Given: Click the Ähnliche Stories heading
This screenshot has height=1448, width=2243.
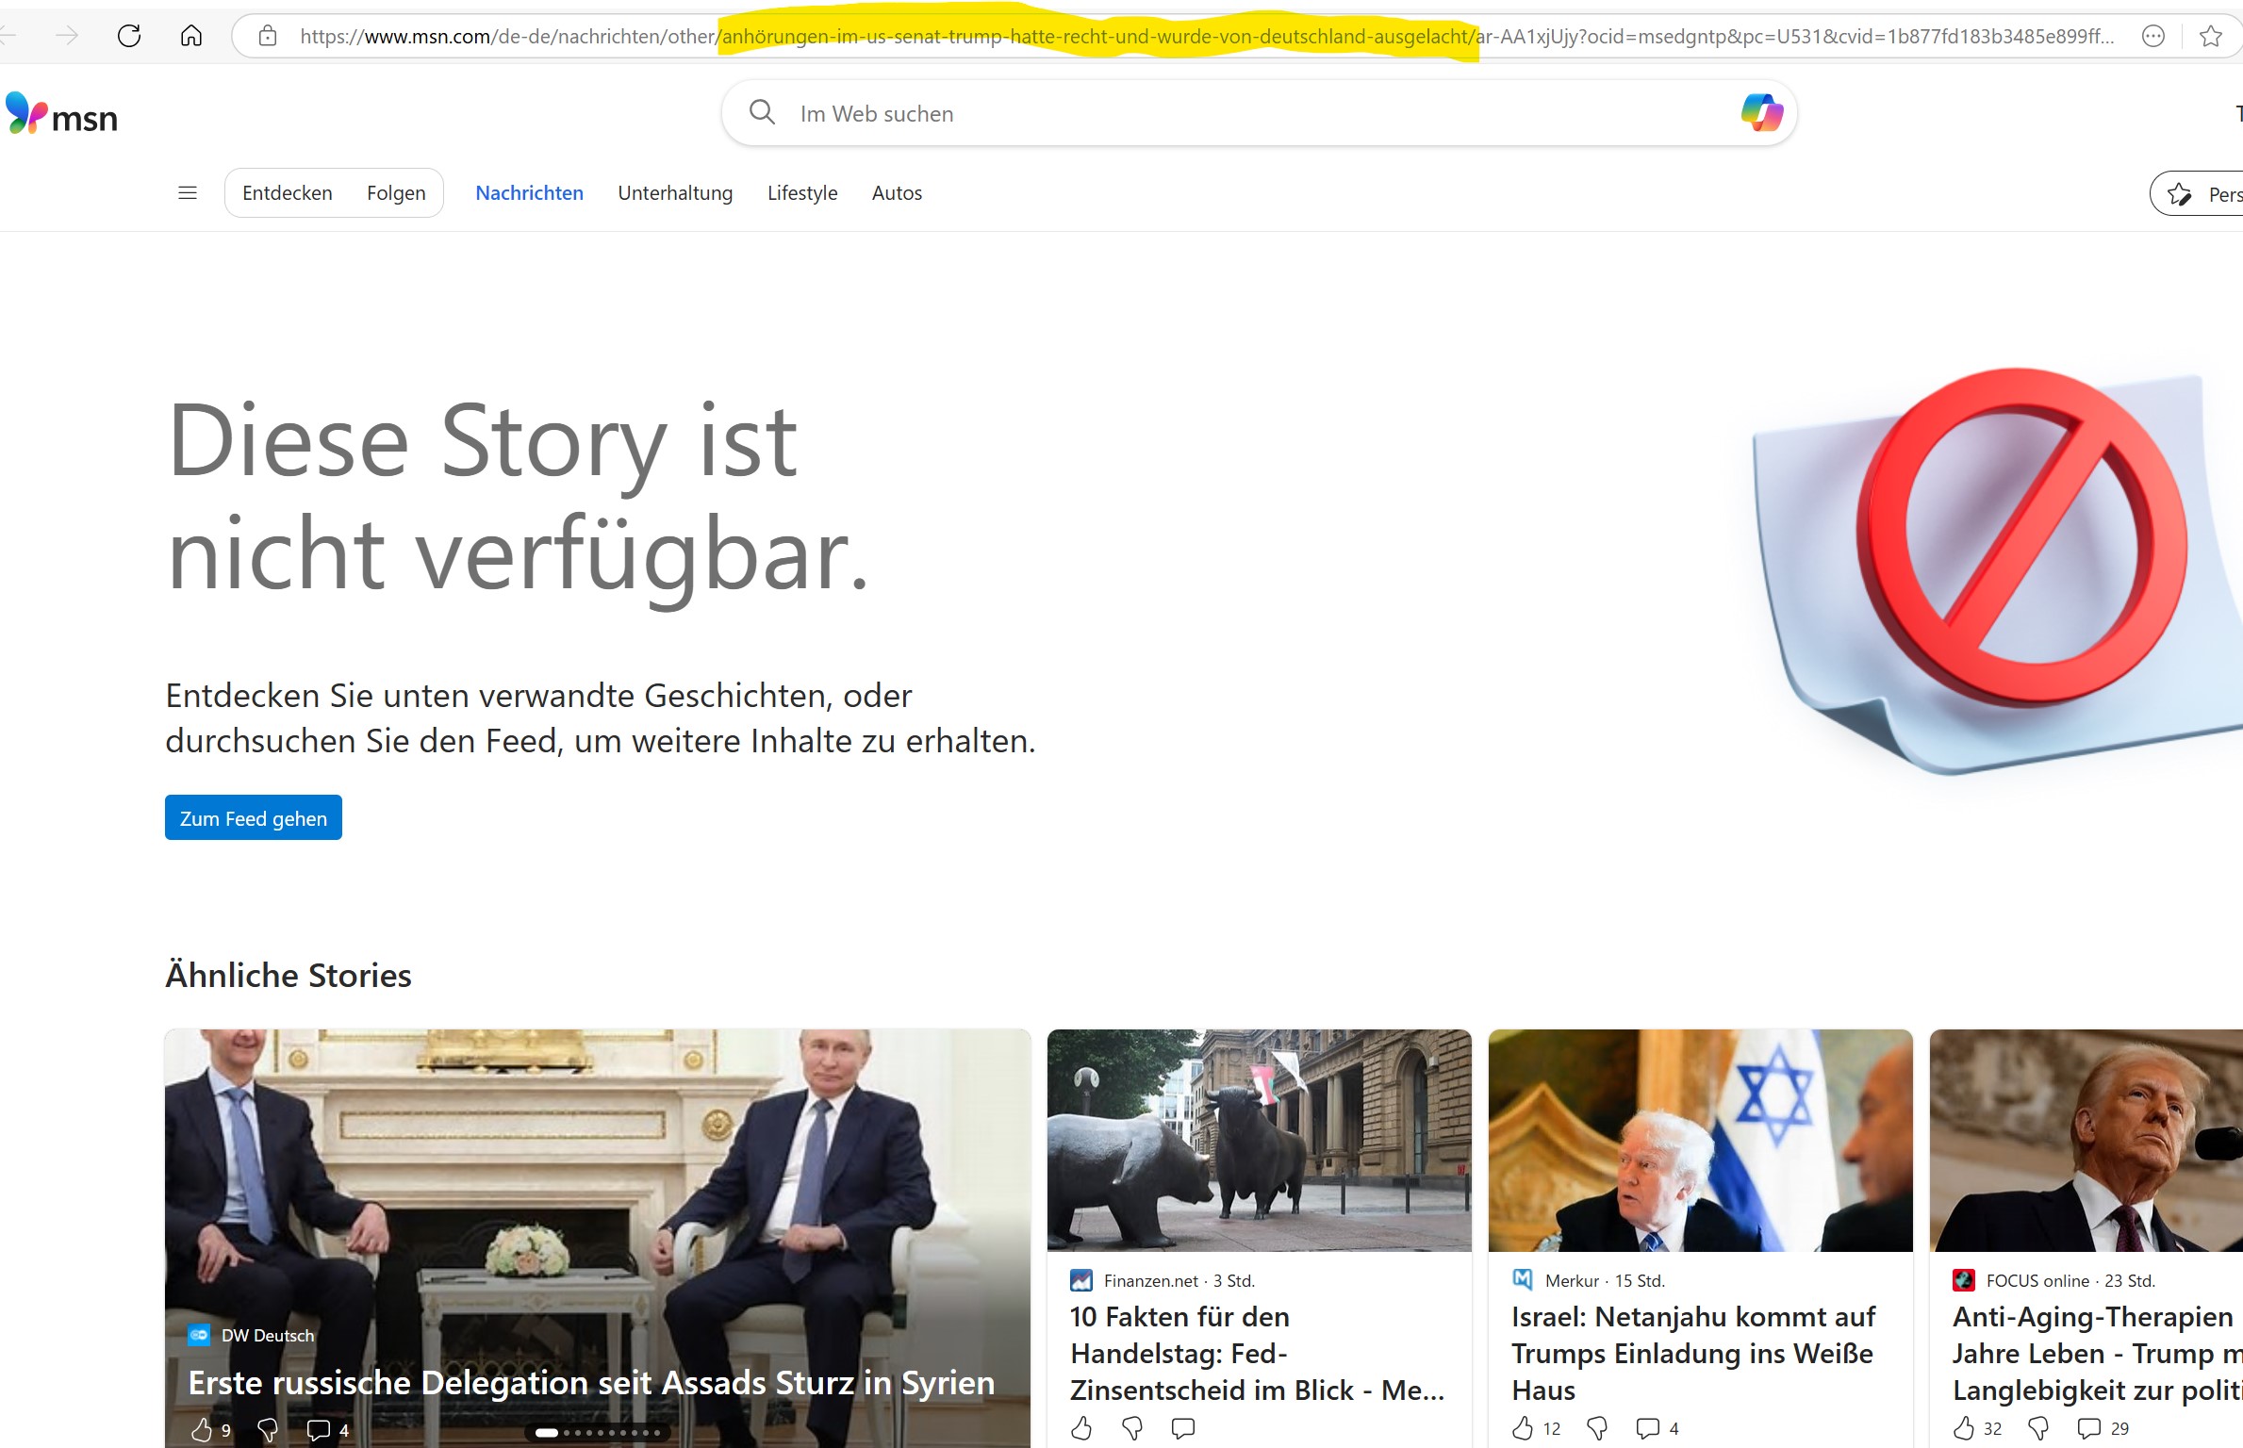Looking at the screenshot, I should (x=289, y=975).
